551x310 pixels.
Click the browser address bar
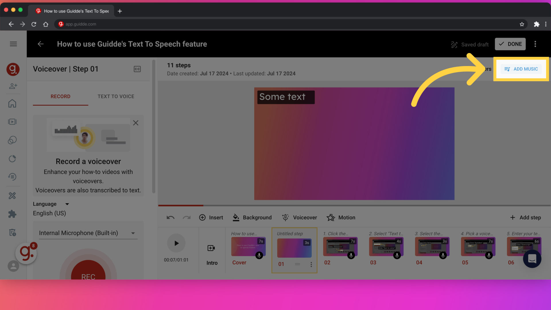291,24
